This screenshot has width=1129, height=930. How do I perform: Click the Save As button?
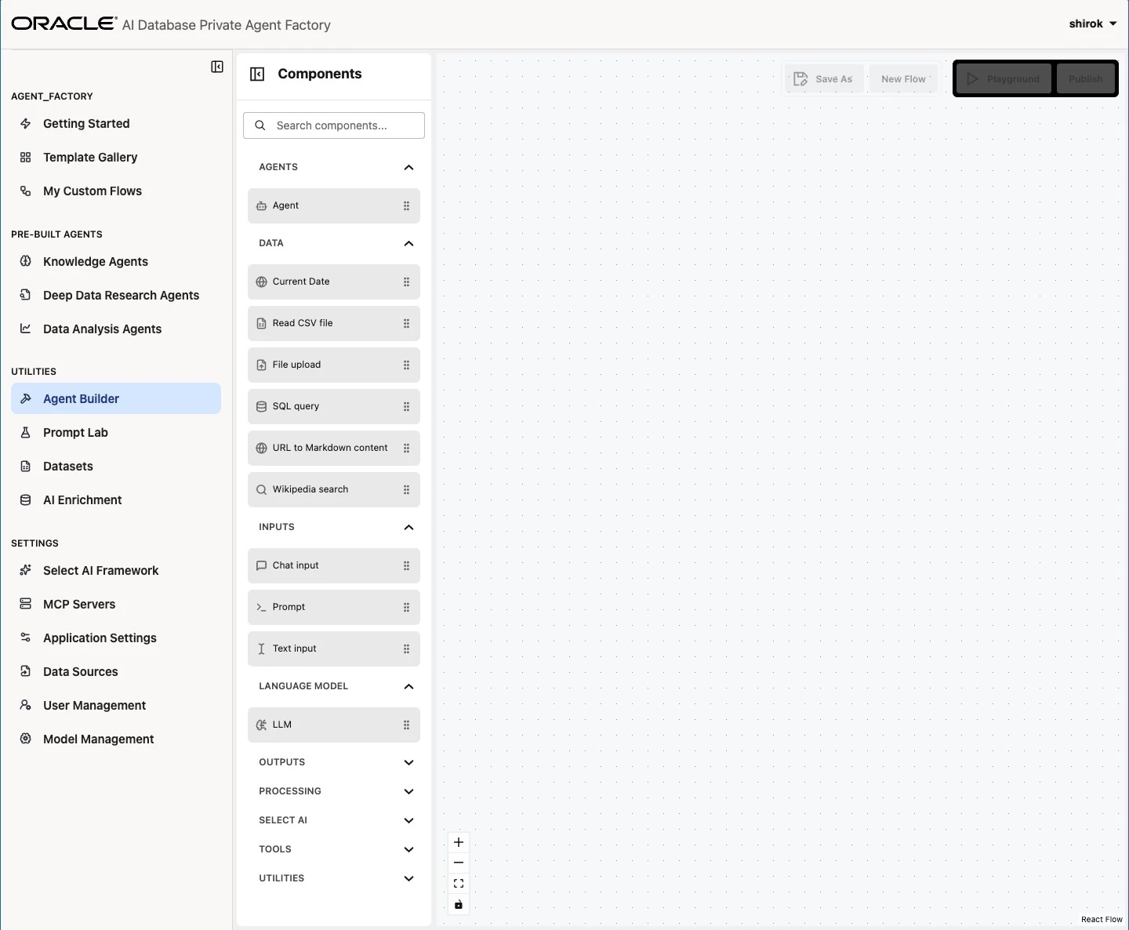click(824, 79)
